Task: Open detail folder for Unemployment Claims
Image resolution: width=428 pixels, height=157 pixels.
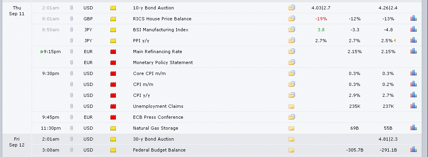Action: tap(292, 106)
